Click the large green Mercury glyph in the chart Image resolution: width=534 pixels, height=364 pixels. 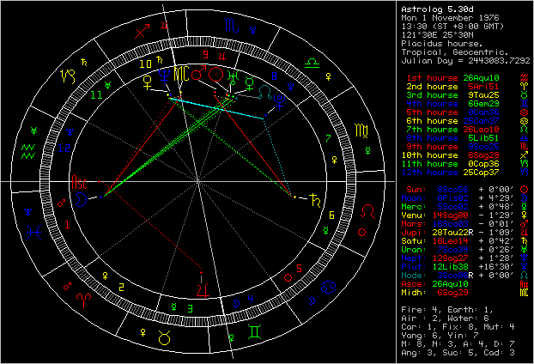tap(250, 83)
